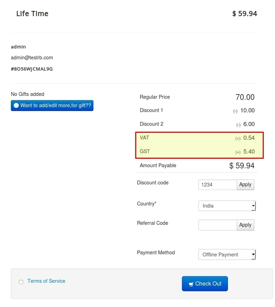275x307 pixels.
Task: Open the Terms of Service link
Action: coord(46,281)
